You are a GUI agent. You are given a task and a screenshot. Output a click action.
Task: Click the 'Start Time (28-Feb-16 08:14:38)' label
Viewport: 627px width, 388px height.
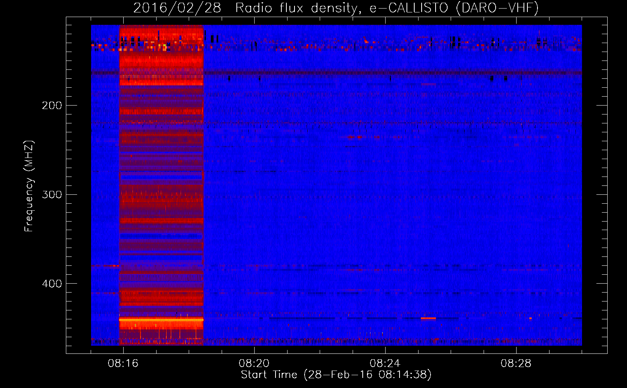[336, 375]
